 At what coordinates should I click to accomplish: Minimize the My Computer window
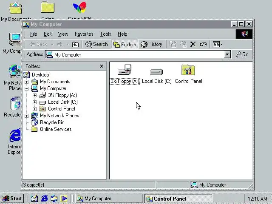point(234,24)
